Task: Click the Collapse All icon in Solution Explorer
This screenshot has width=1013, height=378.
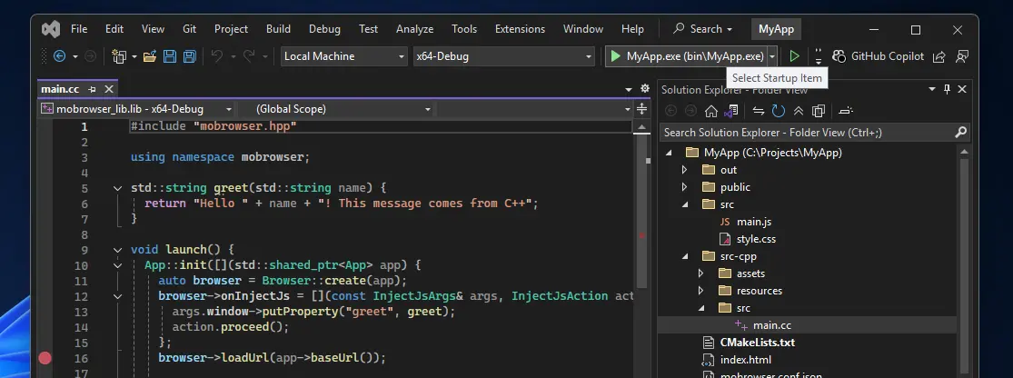Action: pyautogui.click(x=799, y=111)
